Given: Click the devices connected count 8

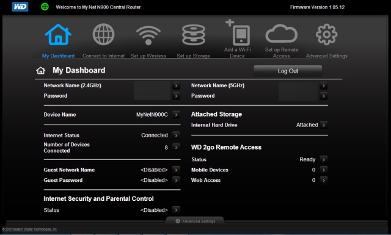Looking at the screenshot, I should [x=166, y=148].
